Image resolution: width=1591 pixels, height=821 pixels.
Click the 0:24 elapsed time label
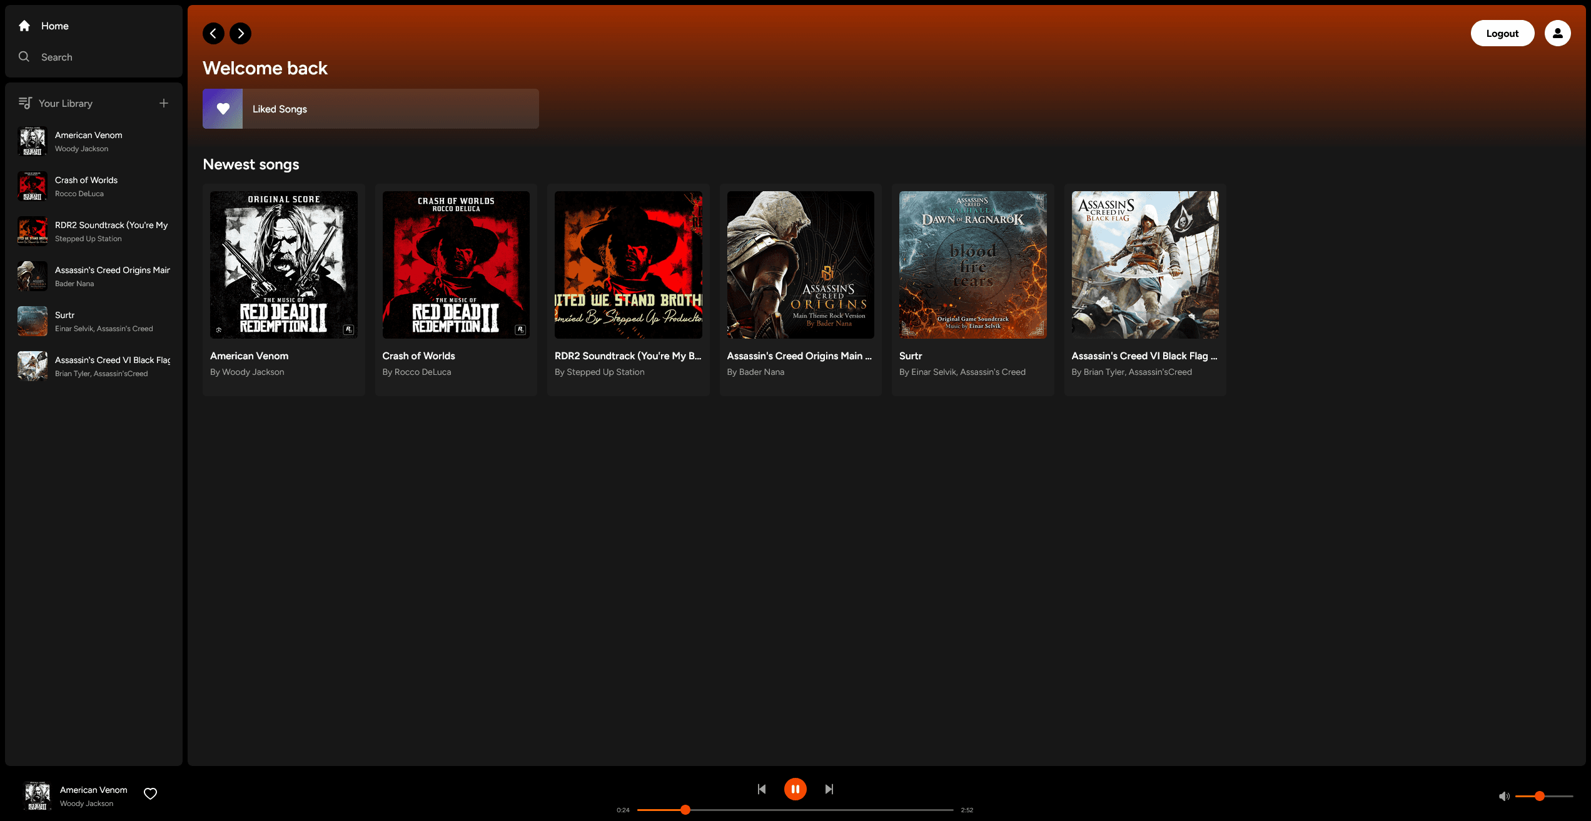(x=623, y=810)
